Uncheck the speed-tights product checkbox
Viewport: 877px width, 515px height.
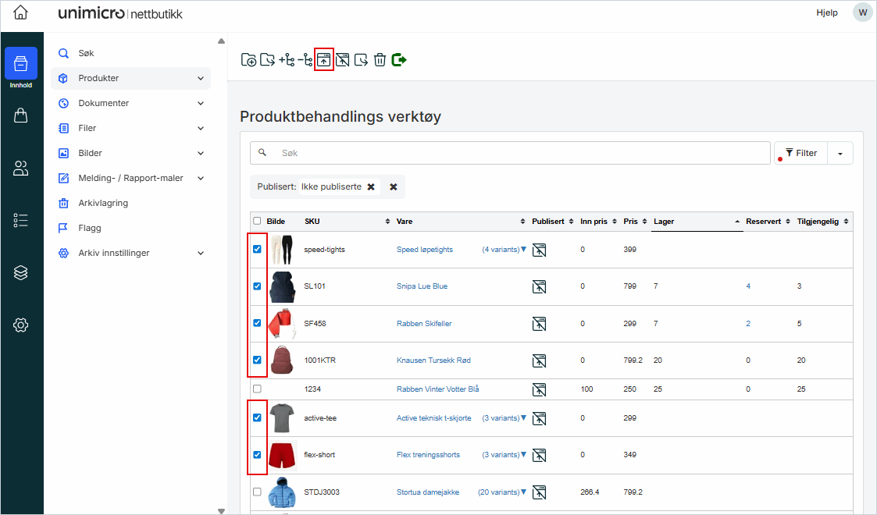click(257, 250)
